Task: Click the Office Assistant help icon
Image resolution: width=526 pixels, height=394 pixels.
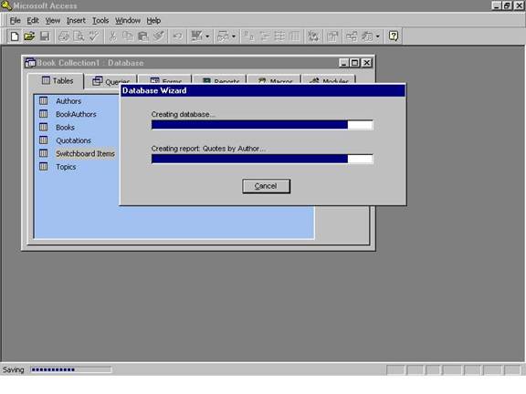Action: coord(394,36)
